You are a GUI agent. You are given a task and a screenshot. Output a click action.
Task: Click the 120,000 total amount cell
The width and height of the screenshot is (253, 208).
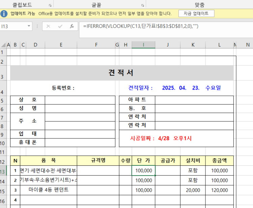[x=220, y=190]
